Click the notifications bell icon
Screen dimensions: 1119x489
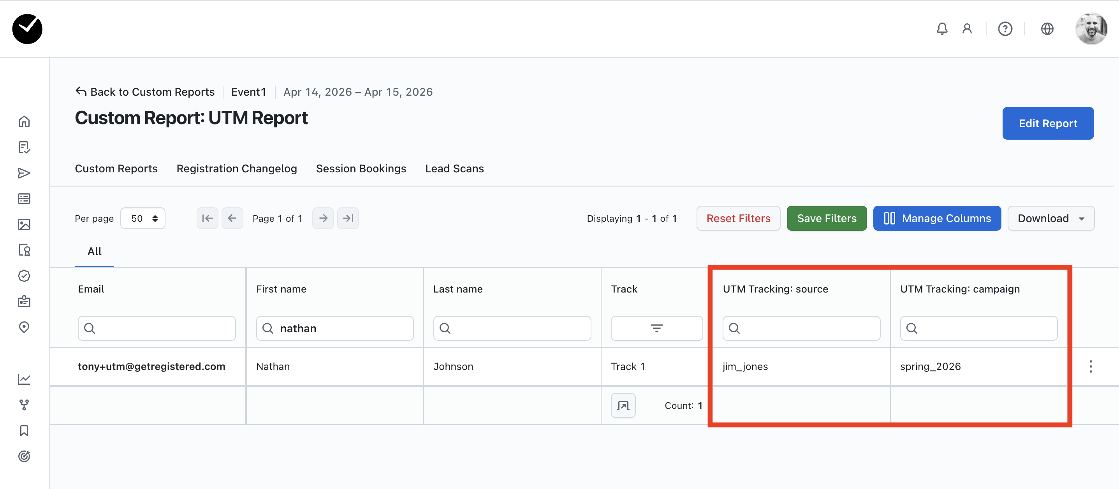(x=942, y=29)
